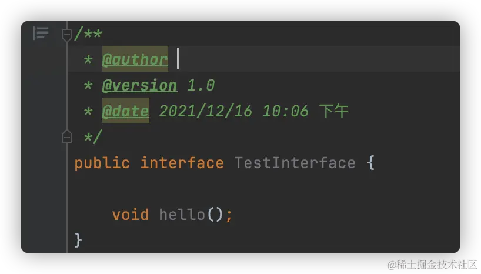Screen dimensions: 481x274
Task: Collapse the Javadoc comment at its opening line
Action: [x=66, y=34]
